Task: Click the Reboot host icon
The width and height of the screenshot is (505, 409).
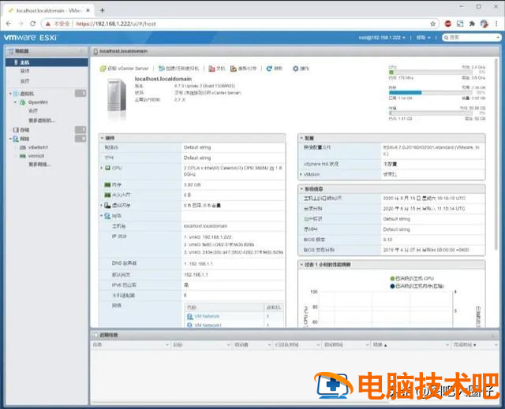Action: coord(234,69)
